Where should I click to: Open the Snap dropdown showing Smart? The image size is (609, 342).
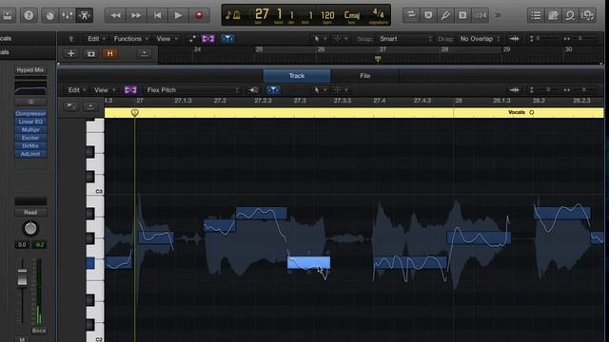405,39
